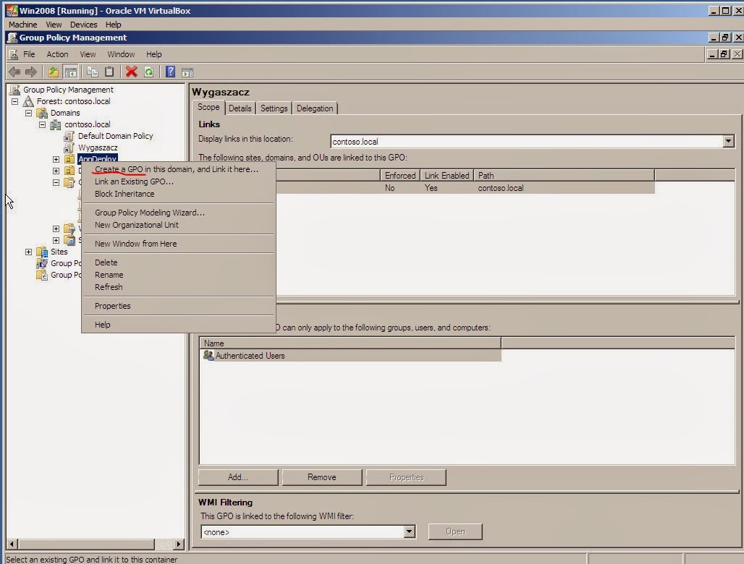The image size is (744, 564).
Task: Collapse the Domains tree node
Action: point(28,114)
